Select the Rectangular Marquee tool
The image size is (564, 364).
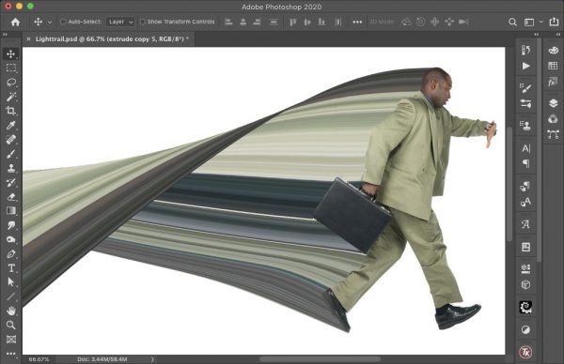click(10, 68)
